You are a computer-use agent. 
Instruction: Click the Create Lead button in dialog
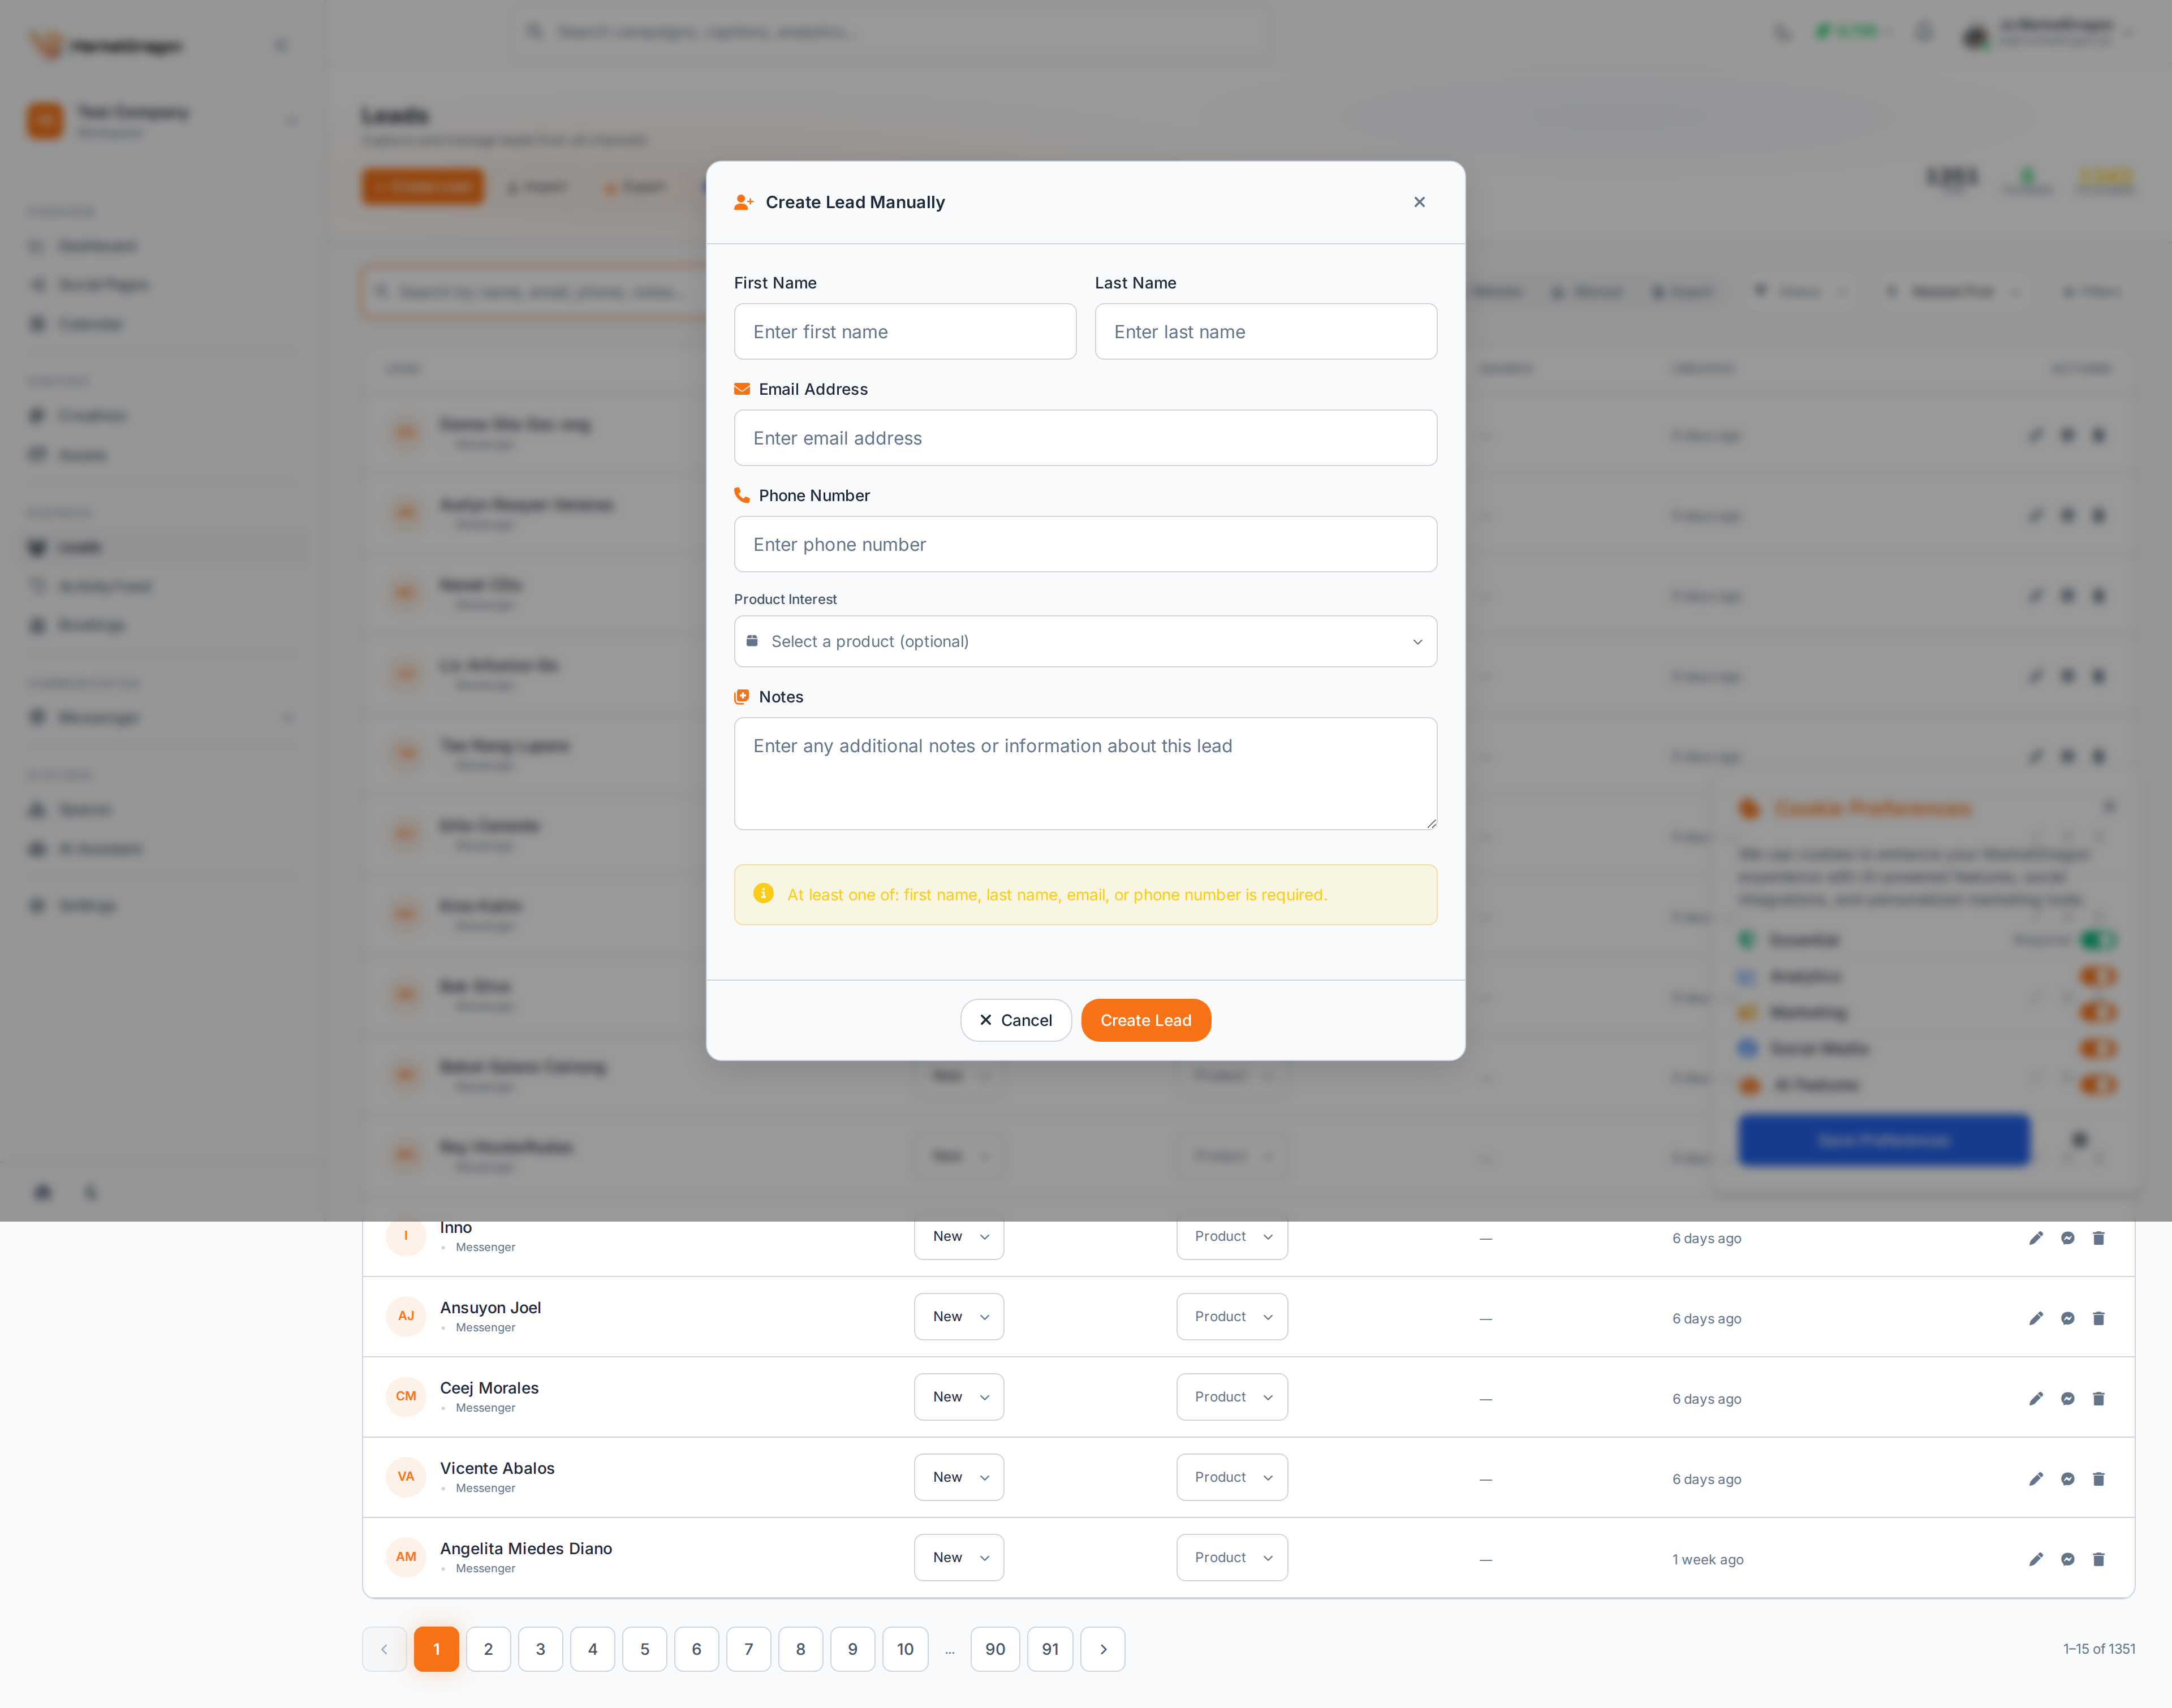pos(1145,1020)
